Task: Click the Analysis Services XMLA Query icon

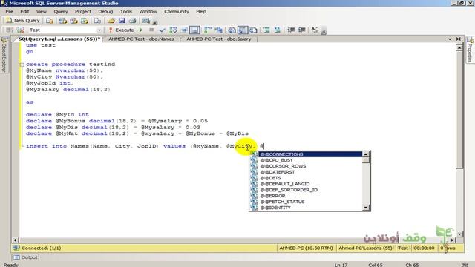Action: (85, 21)
